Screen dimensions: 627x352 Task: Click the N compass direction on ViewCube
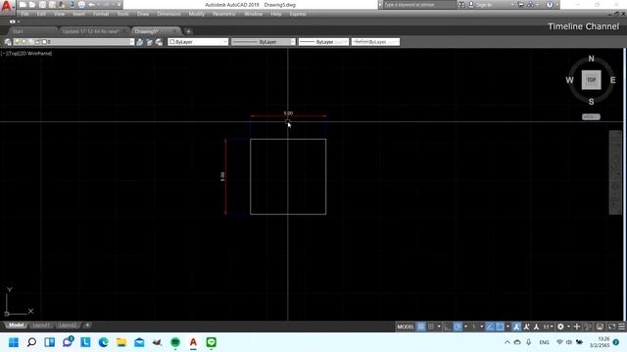click(591, 59)
